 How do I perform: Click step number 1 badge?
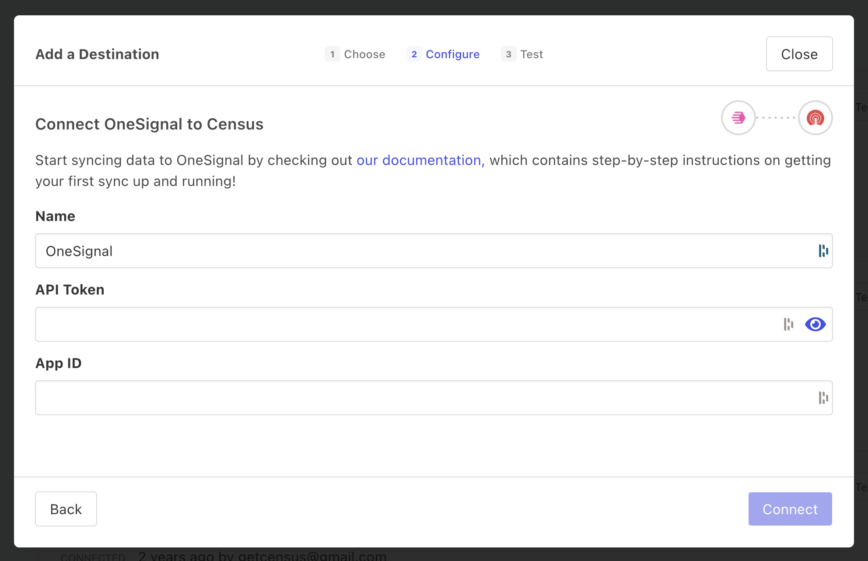(332, 54)
